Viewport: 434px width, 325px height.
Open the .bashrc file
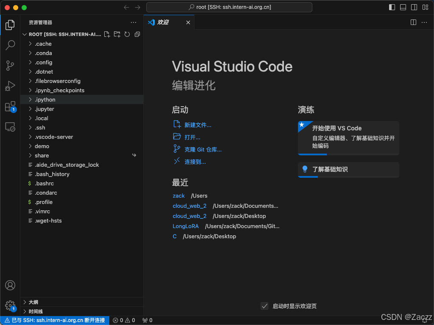click(x=82, y=184)
